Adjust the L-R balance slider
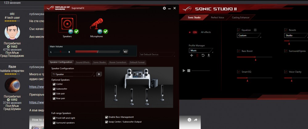Screen dimensions: 308x129 pos(60,52)
